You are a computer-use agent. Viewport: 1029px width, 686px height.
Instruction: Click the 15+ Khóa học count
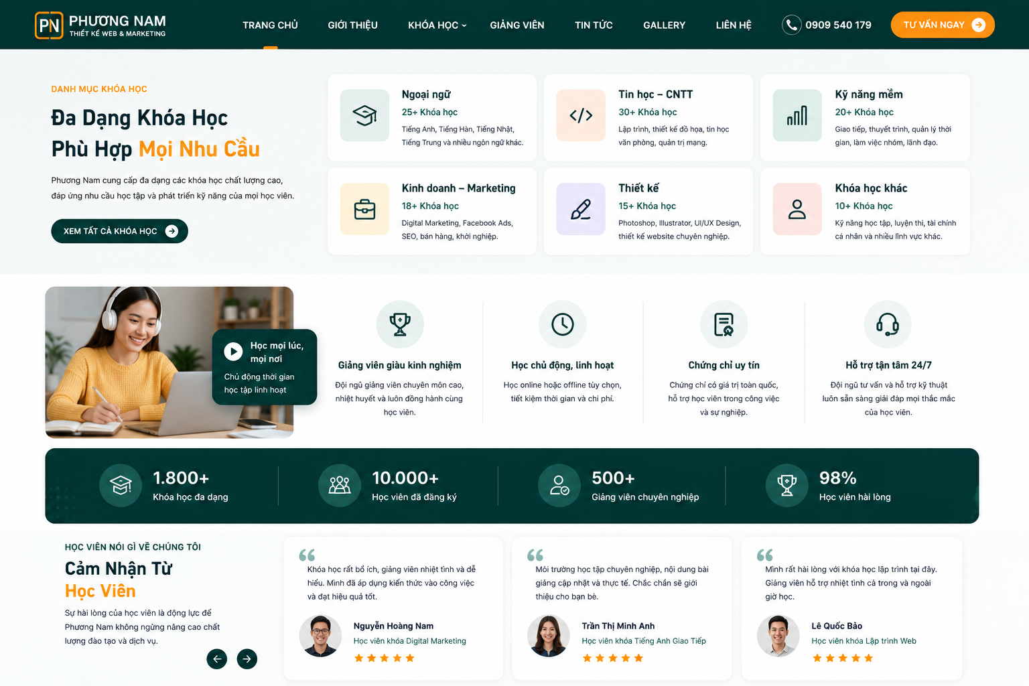(x=647, y=206)
